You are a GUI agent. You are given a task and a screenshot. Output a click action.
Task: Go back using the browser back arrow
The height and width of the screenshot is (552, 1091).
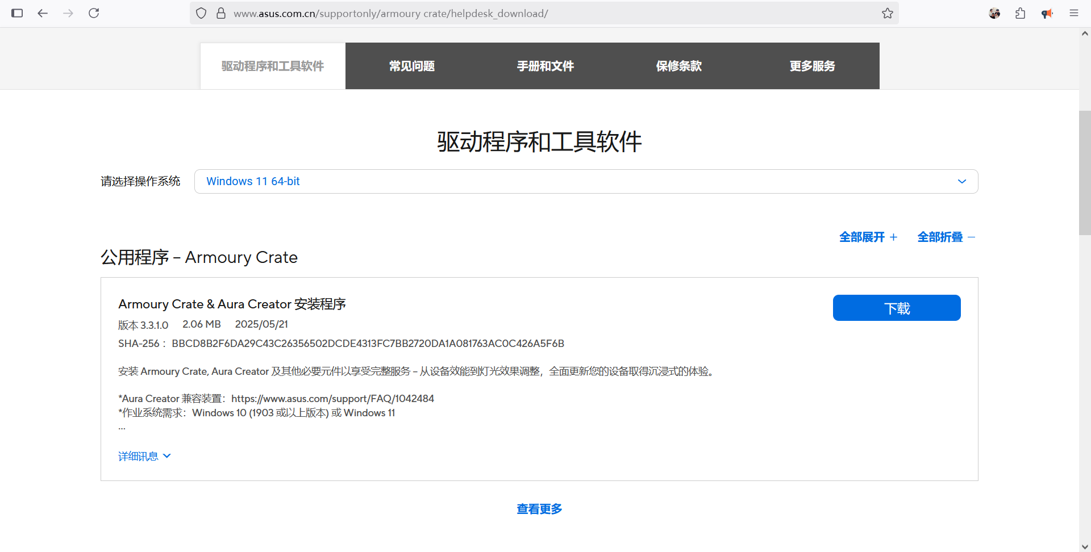[x=43, y=13]
